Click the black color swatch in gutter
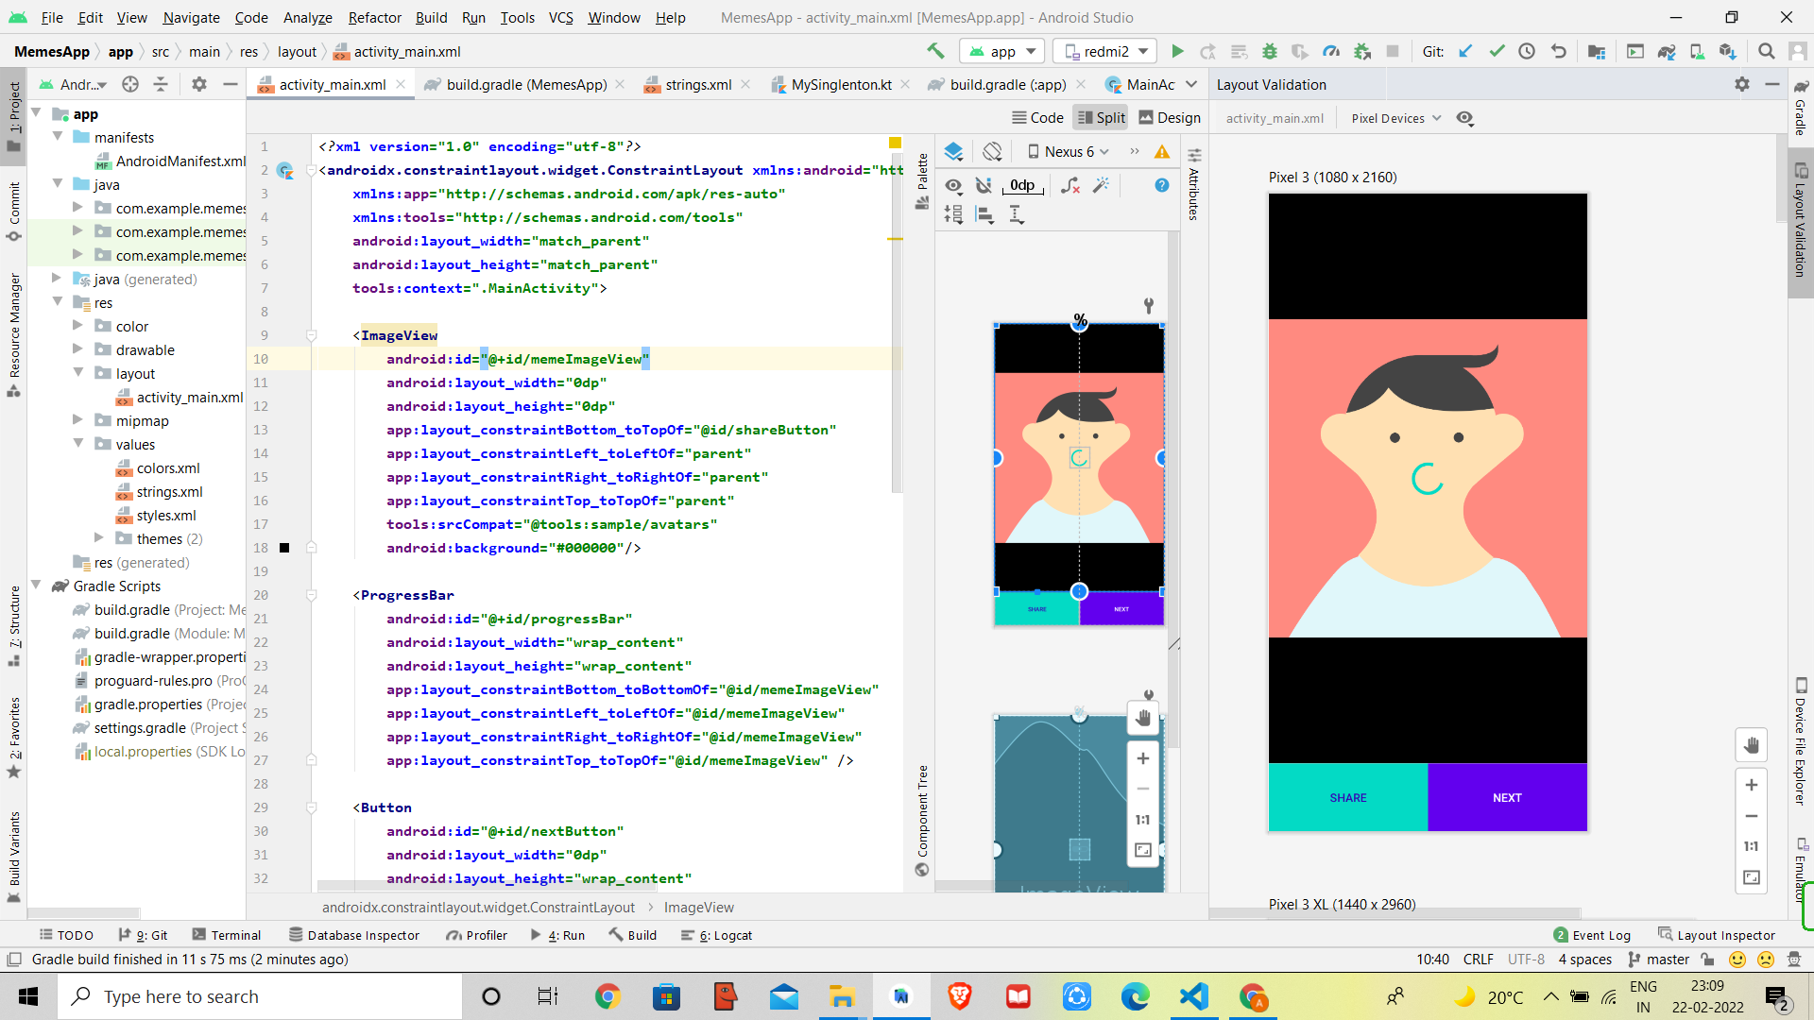Viewport: 1814px width, 1020px height. [284, 548]
